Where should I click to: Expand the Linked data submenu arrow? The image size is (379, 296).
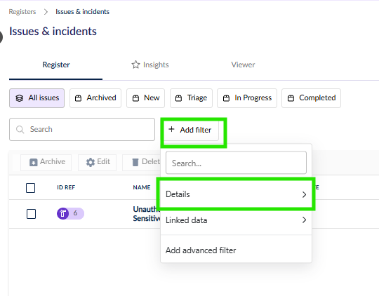pyautogui.click(x=304, y=220)
